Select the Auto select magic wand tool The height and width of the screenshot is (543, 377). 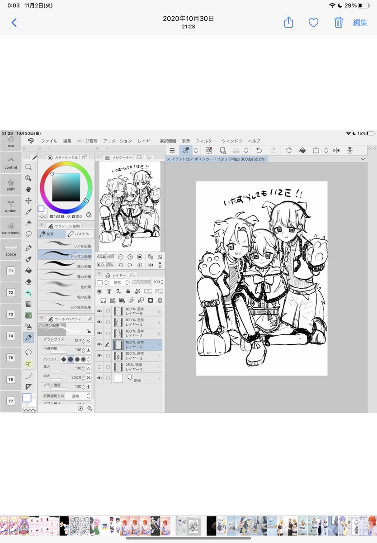click(x=28, y=223)
